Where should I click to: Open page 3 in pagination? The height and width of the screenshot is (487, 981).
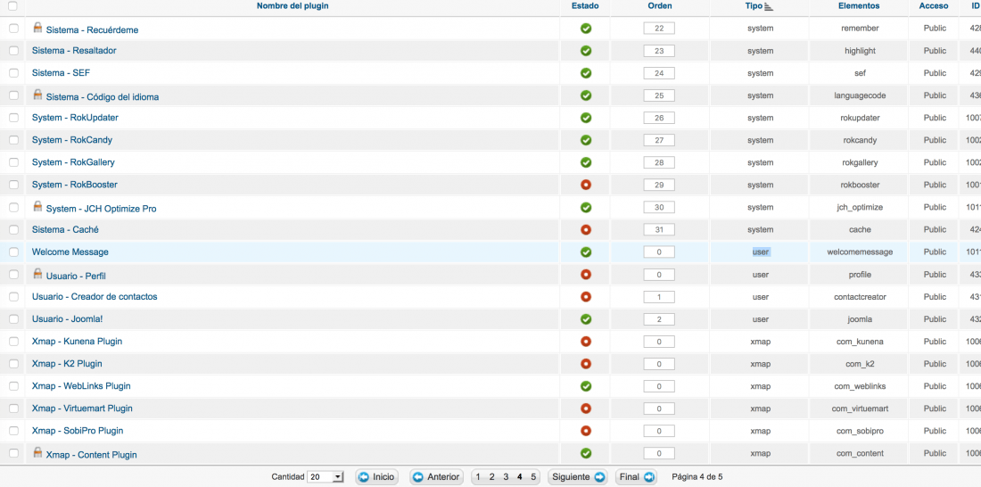click(506, 477)
